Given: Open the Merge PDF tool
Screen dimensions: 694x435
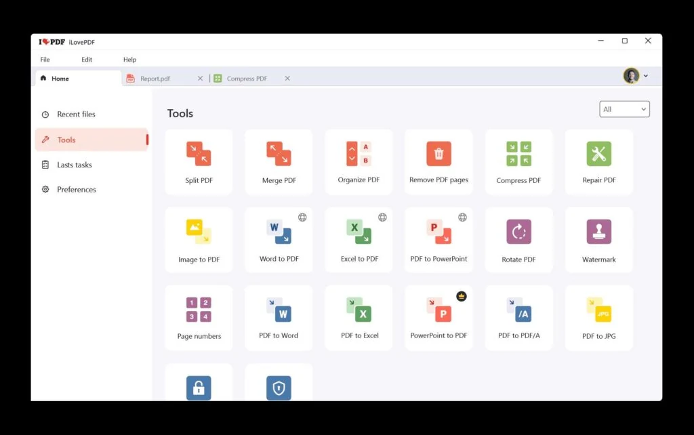Looking at the screenshot, I should (279, 162).
